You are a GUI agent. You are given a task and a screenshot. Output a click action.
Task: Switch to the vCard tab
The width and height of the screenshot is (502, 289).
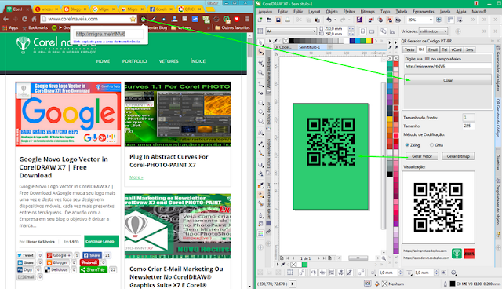pyautogui.click(x=457, y=49)
